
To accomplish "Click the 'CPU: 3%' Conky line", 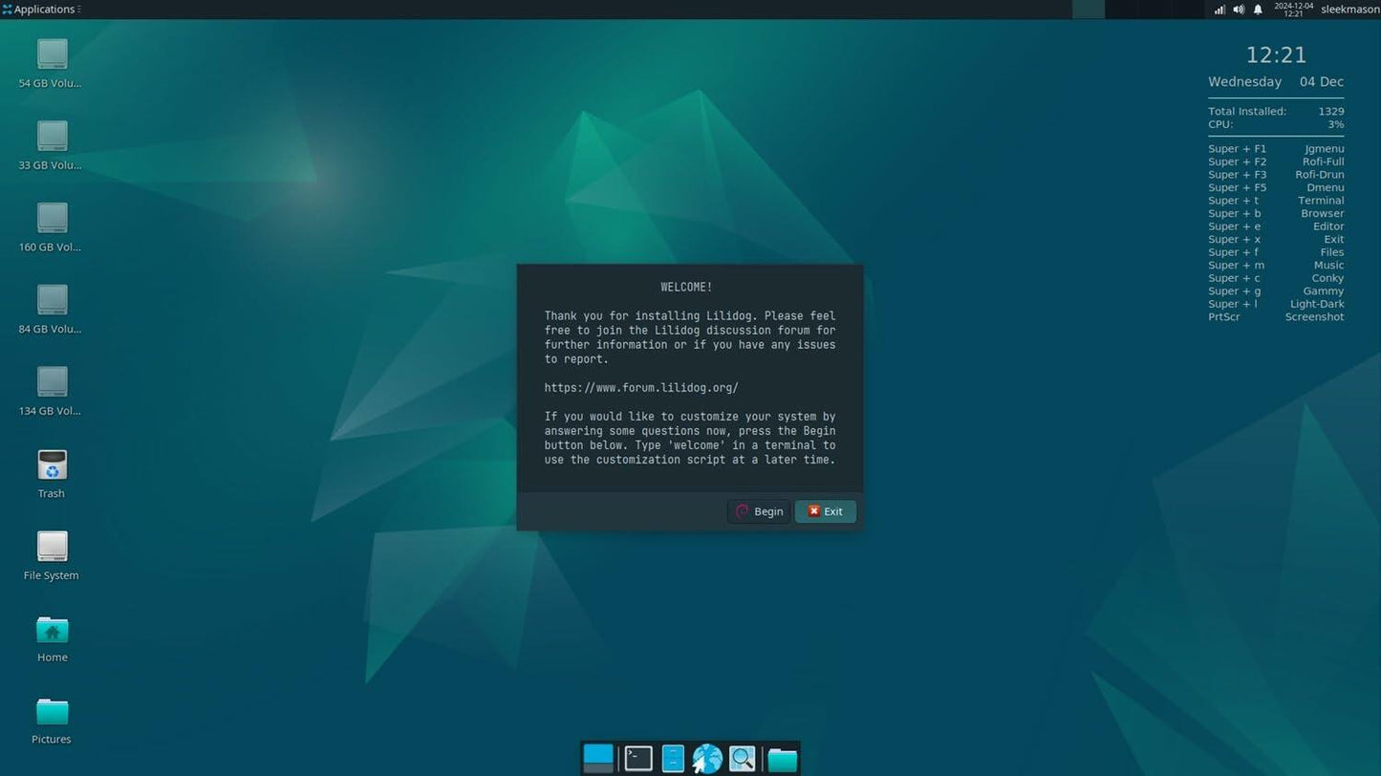I will [1276, 124].
